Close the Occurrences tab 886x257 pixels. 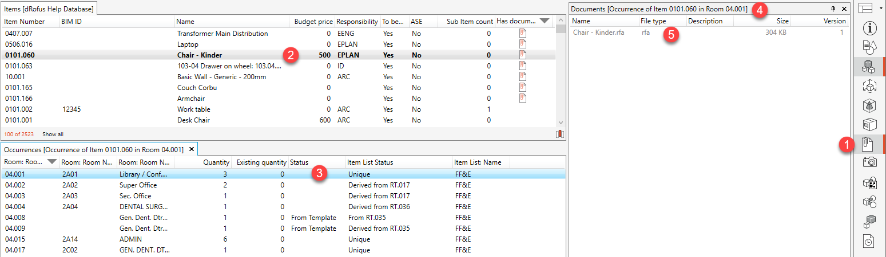coord(192,149)
